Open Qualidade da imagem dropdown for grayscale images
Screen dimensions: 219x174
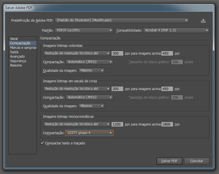click(x=91, y=106)
